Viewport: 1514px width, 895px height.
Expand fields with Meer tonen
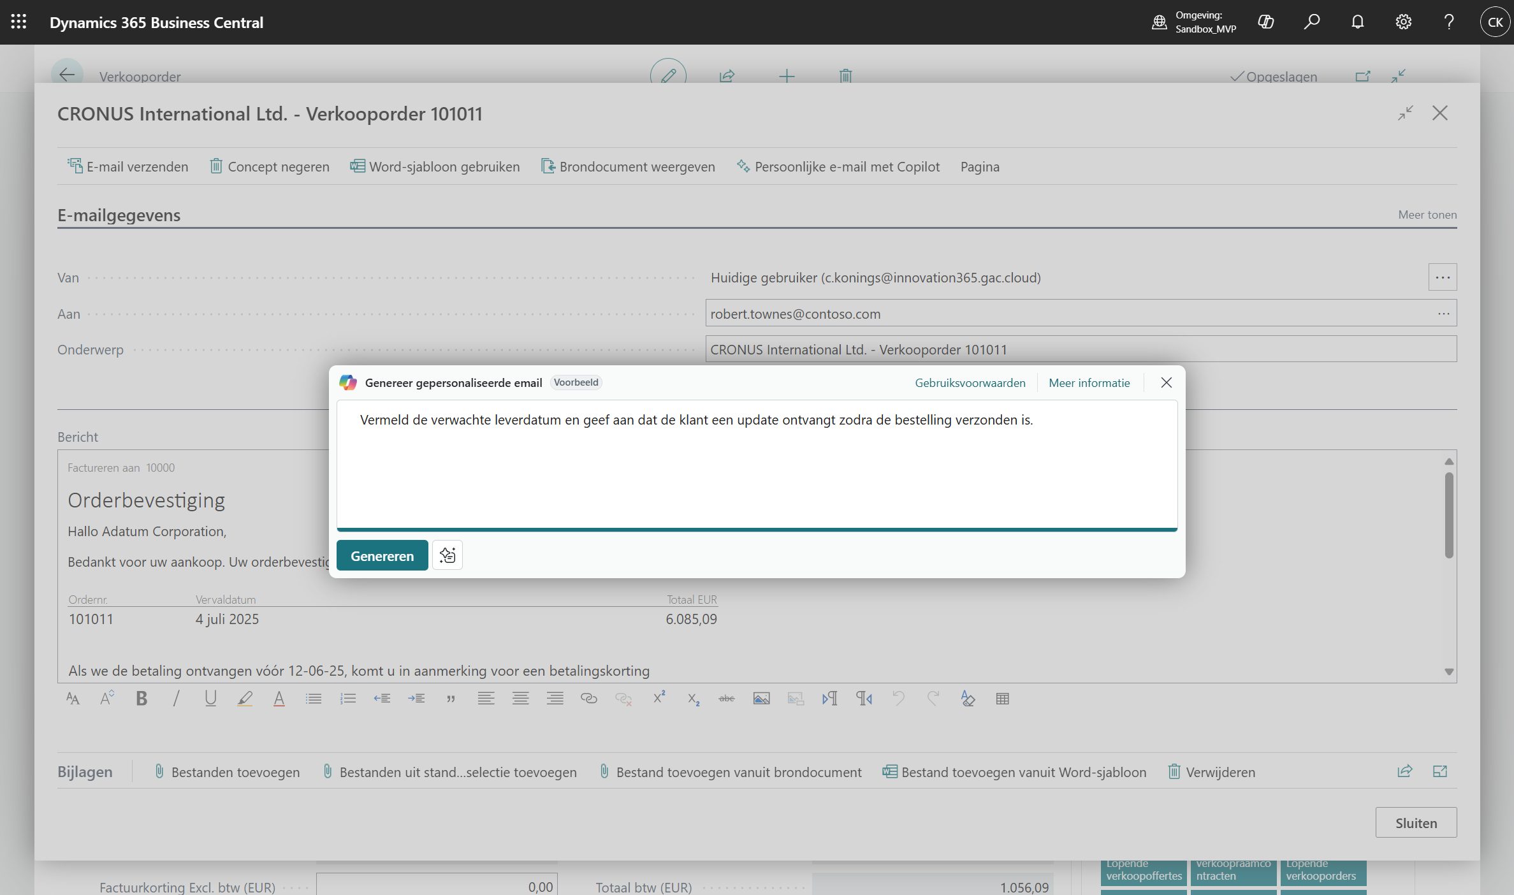(1427, 215)
